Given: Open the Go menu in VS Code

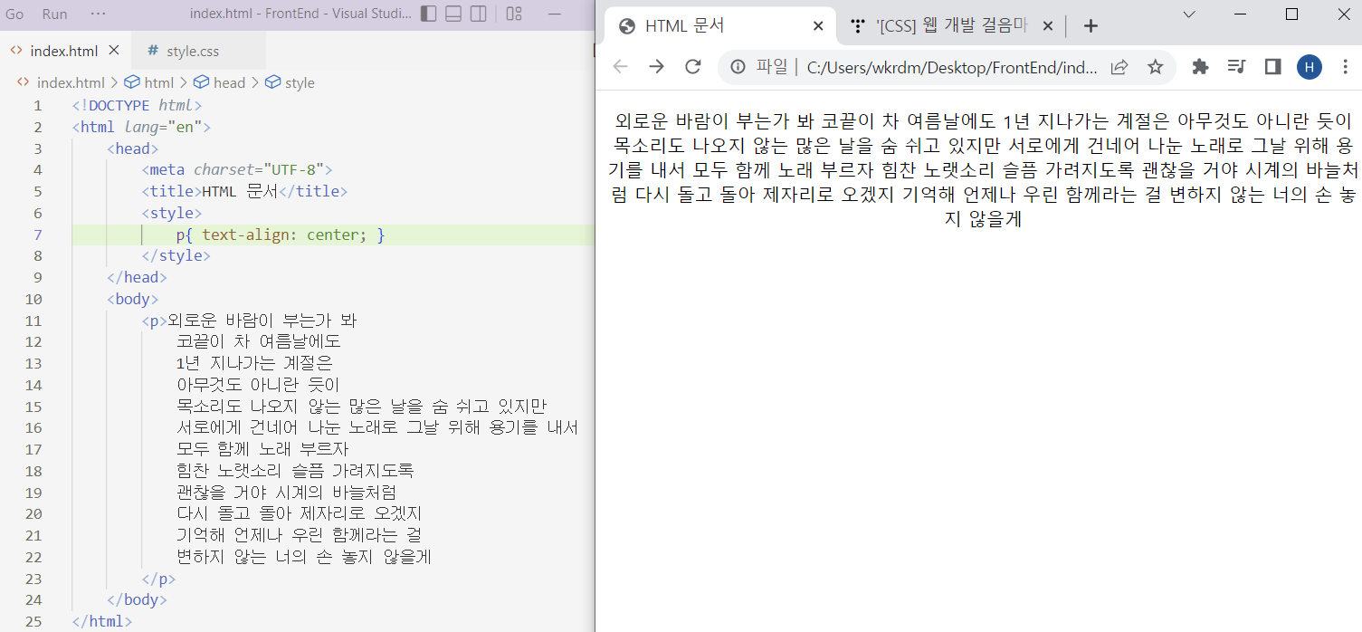Looking at the screenshot, I should click(x=14, y=14).
